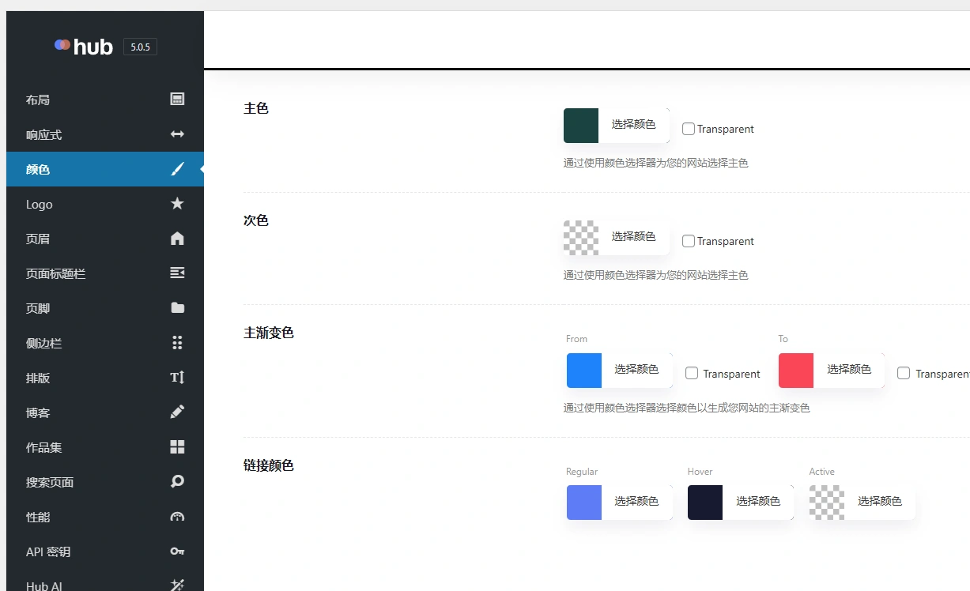Click the red gradient To color swatch
This screenshot has width=970, height=591.
pyautogui.click(x=795, y=370)
